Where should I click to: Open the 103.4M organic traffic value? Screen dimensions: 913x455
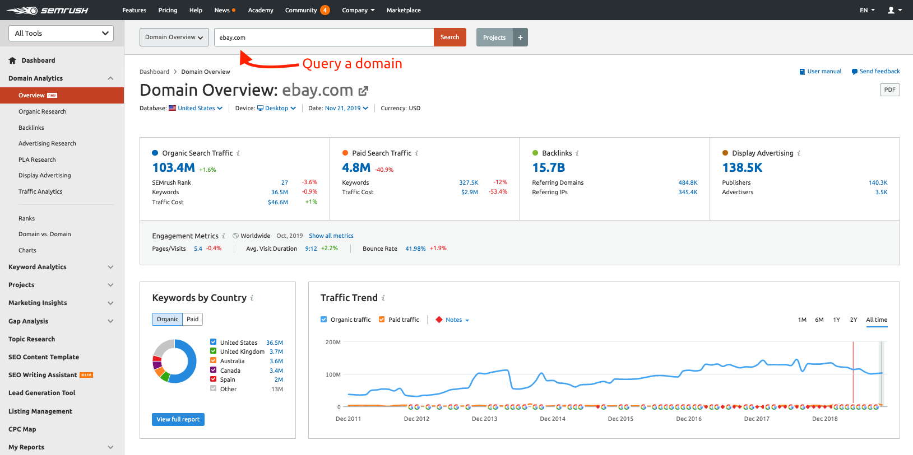[x=174, y=167]
